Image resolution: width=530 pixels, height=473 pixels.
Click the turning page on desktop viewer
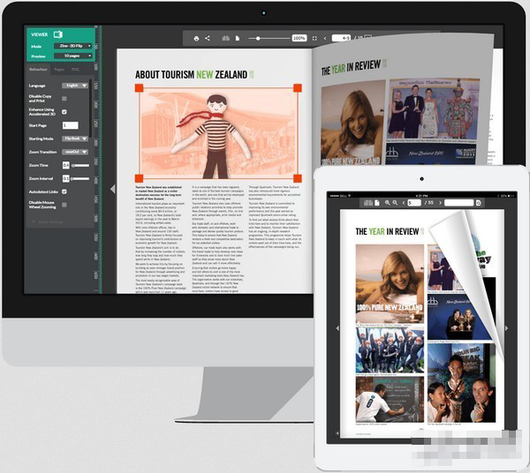coord(402,100)
